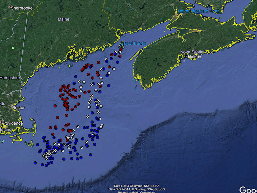257x193 pixels.
Task: Select the Northumberland Strait label
Action: click(199, 11)
